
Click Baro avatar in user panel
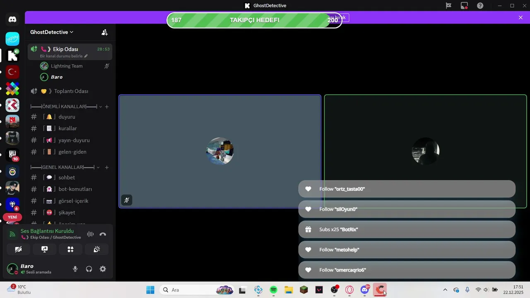click(12, 269)
